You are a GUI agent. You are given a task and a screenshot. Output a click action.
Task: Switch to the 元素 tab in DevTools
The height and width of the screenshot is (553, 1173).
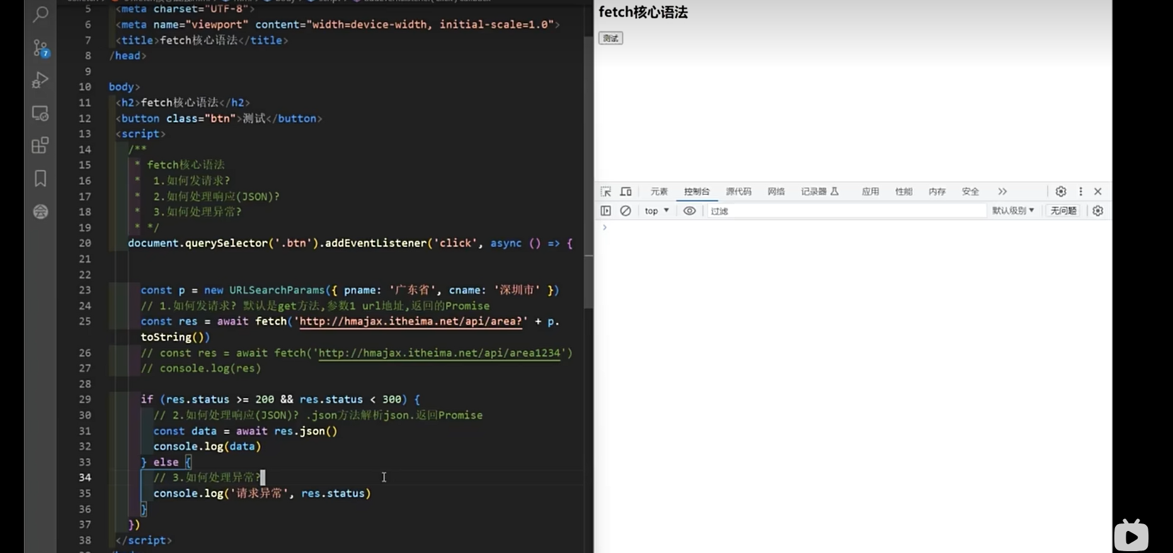click(659, 191)
